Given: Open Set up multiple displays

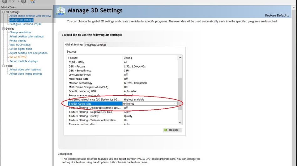Looking at the screenshot, I should click(x=23, y=61).
